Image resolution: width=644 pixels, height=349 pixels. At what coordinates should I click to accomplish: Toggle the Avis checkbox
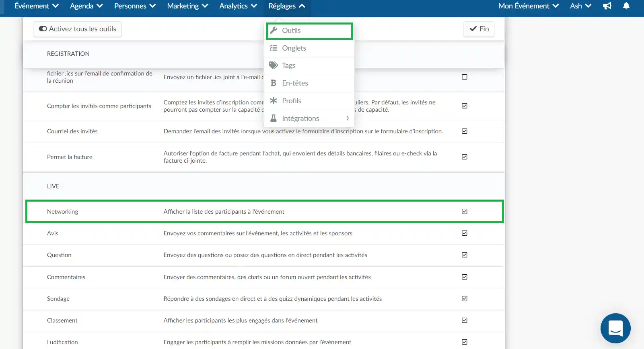pyautogui.click(x=465, y=233)
